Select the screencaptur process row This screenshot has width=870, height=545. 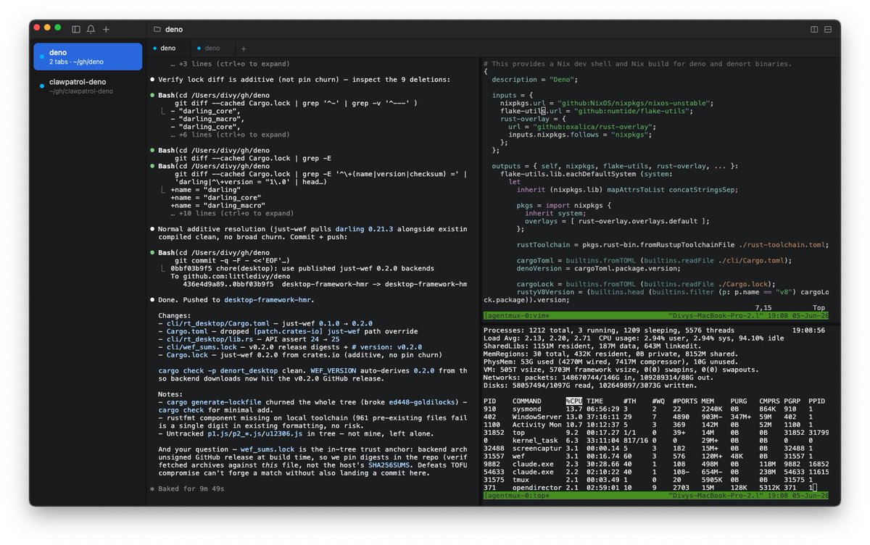(657, 449)
